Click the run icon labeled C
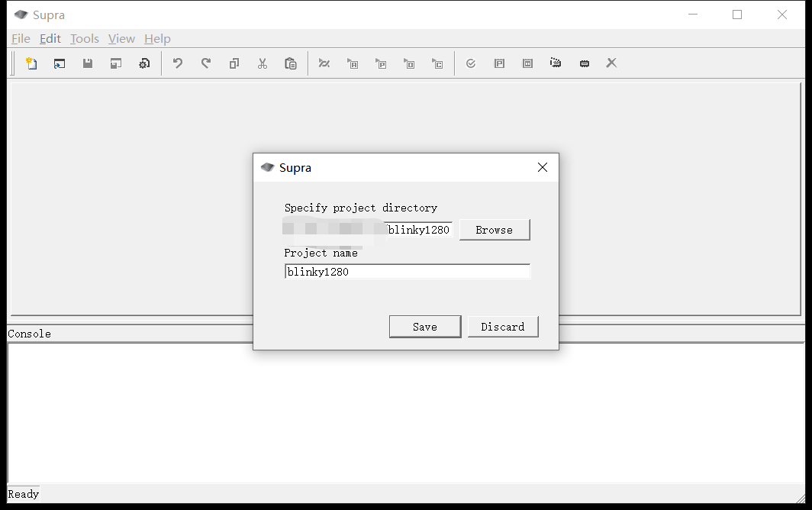The width and height of the screenshot is (812, 510). pyautogui.click(x=437, y=63)
